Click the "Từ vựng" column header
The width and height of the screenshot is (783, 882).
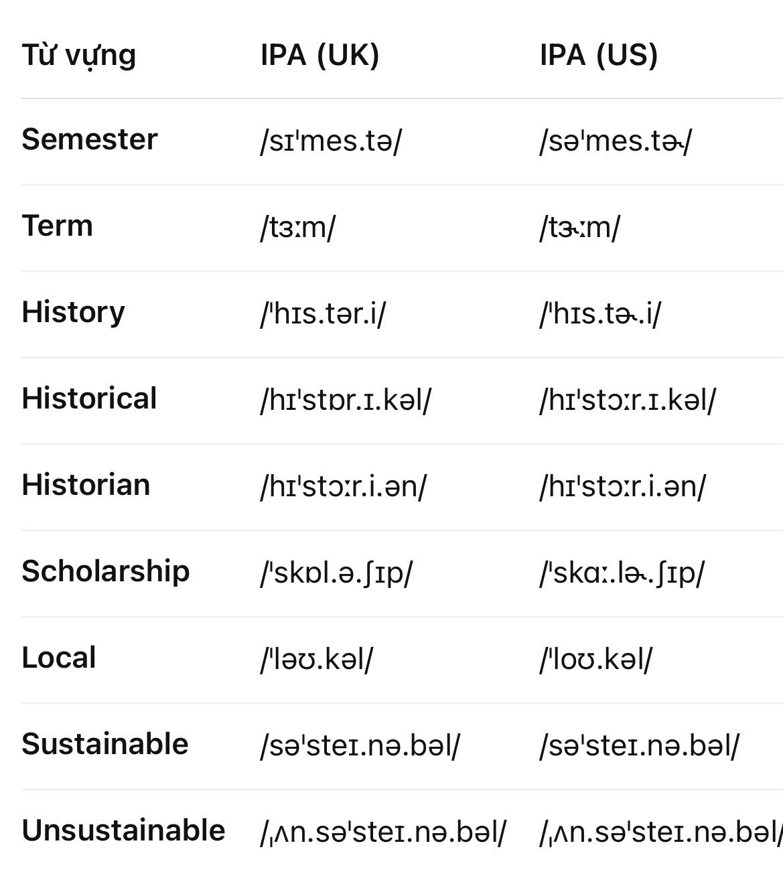[x=79, y=55]
